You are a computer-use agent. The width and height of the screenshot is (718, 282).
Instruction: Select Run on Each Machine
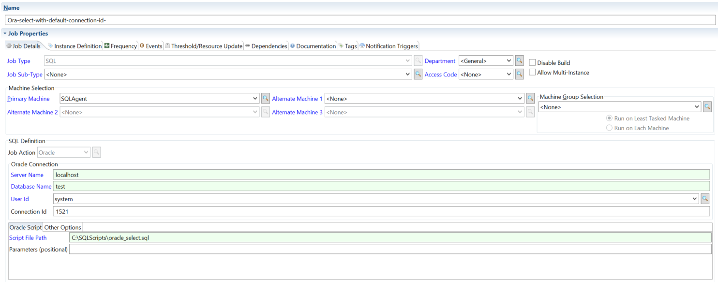(x=609, y=128)
